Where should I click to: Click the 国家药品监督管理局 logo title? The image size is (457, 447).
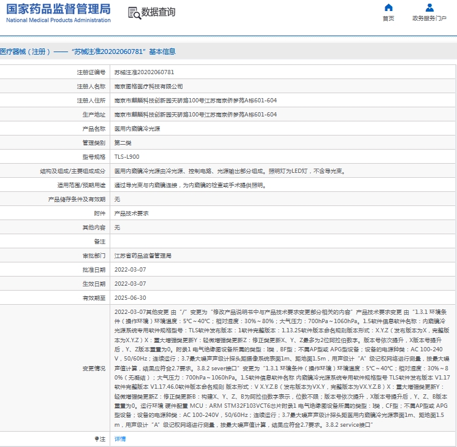tap(58, 9)
